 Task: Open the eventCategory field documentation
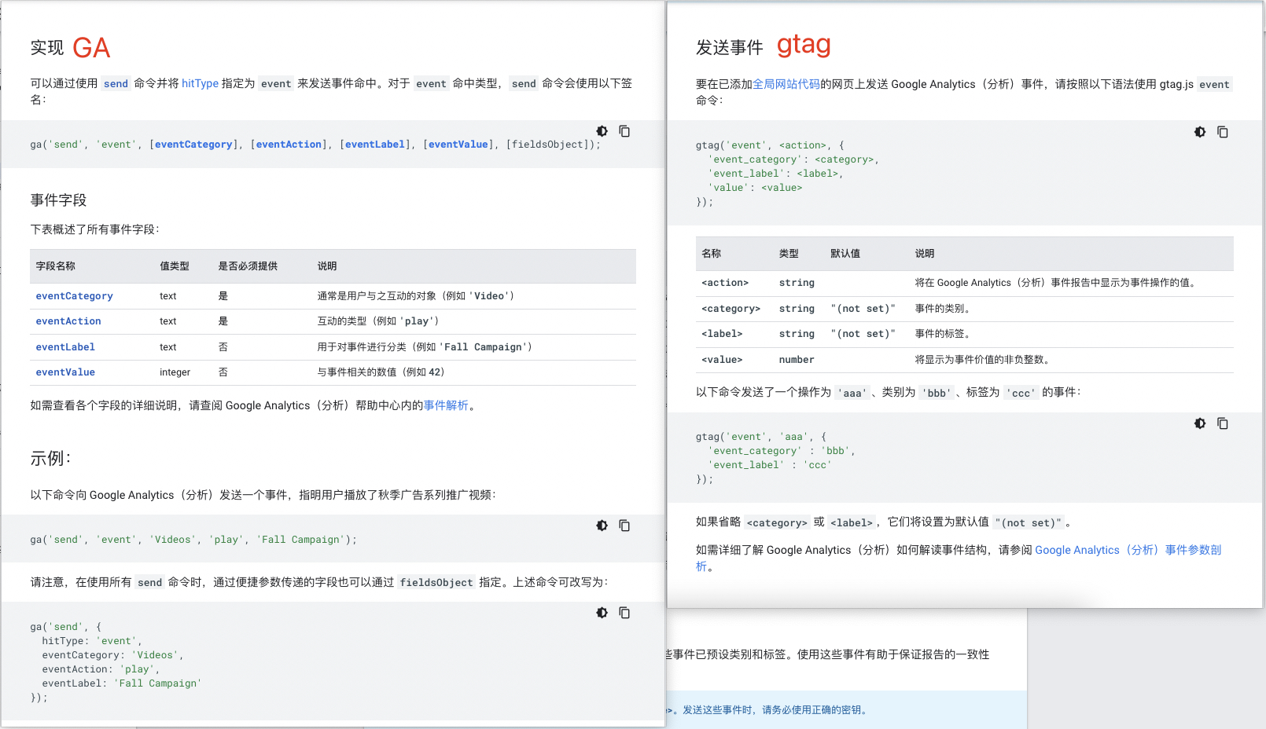click(x=74, y=295)
